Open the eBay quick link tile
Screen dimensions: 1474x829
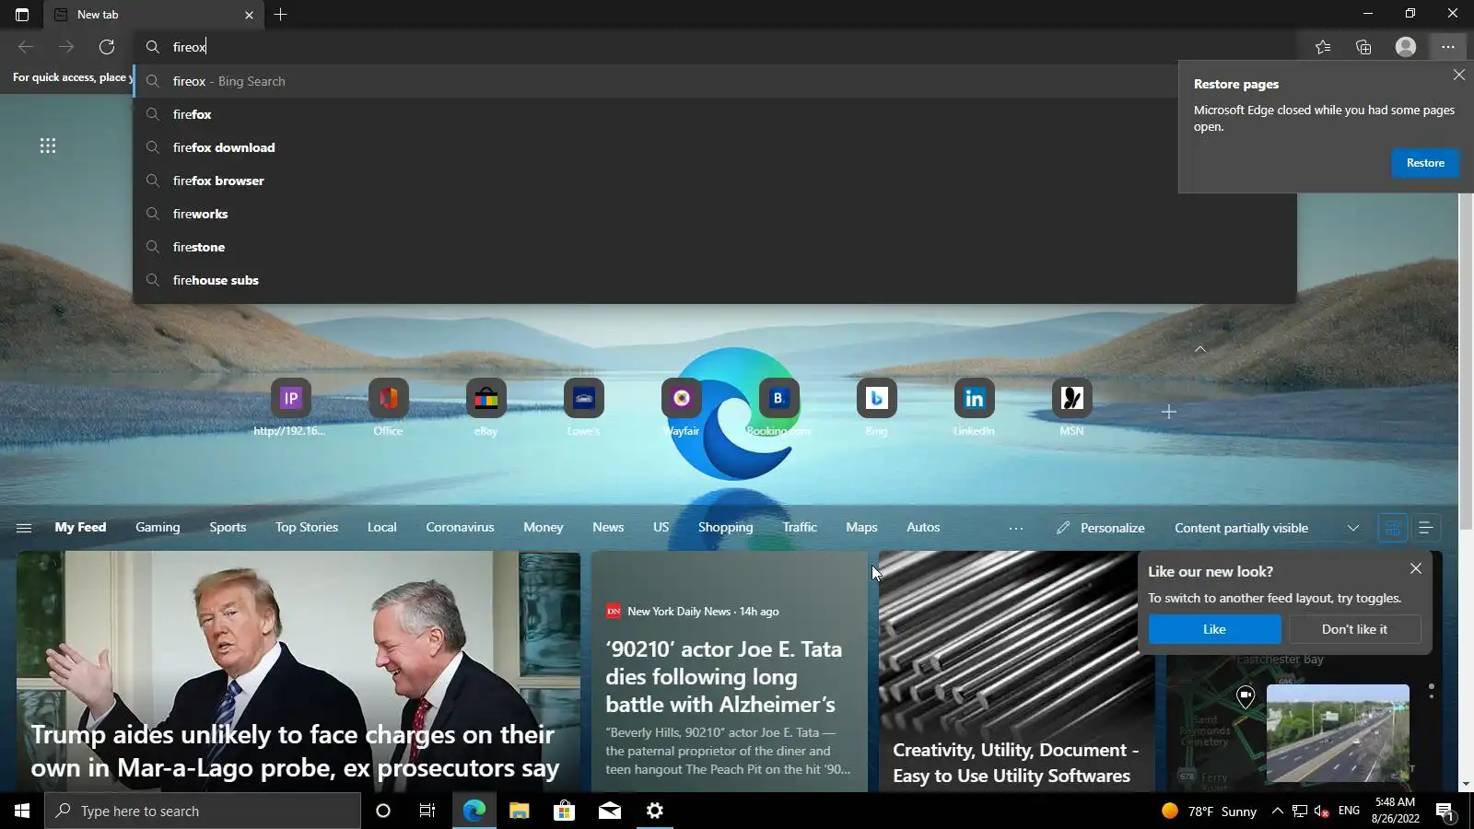tap(485, 407)
